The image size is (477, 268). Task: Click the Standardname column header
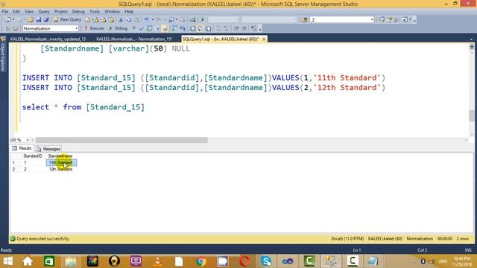click(x=60, y=156)
